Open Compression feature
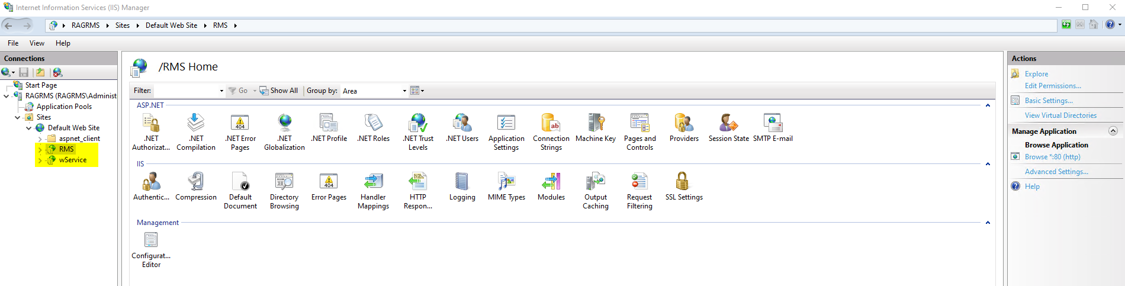 click(x=196, y=187)
